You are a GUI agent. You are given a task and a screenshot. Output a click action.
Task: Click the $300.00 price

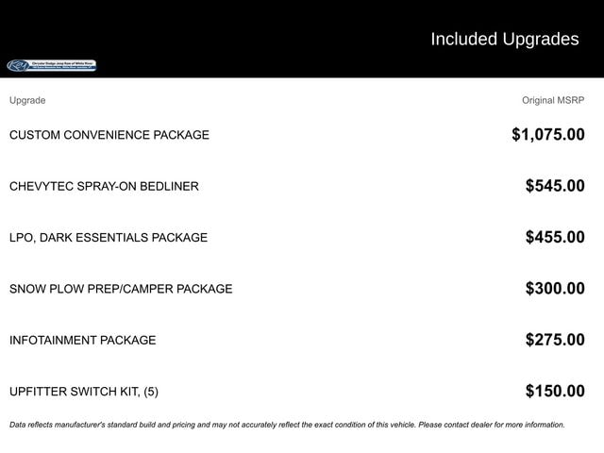pos(555,288)
